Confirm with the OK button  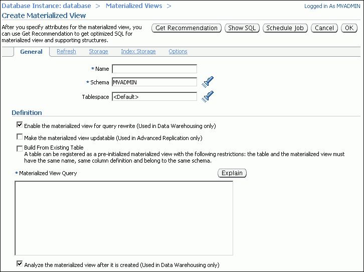[349, 28]
